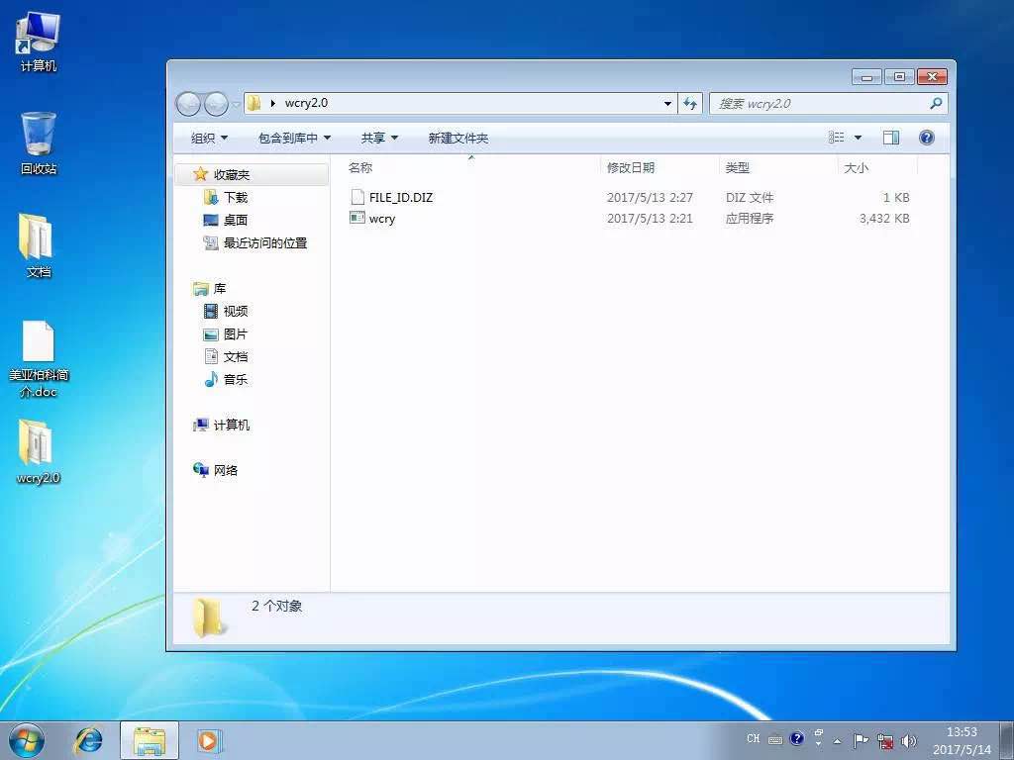Open the 包含到库中 dropdown menu
This screenshot has width=1014, height=760.
click(294, 138)
